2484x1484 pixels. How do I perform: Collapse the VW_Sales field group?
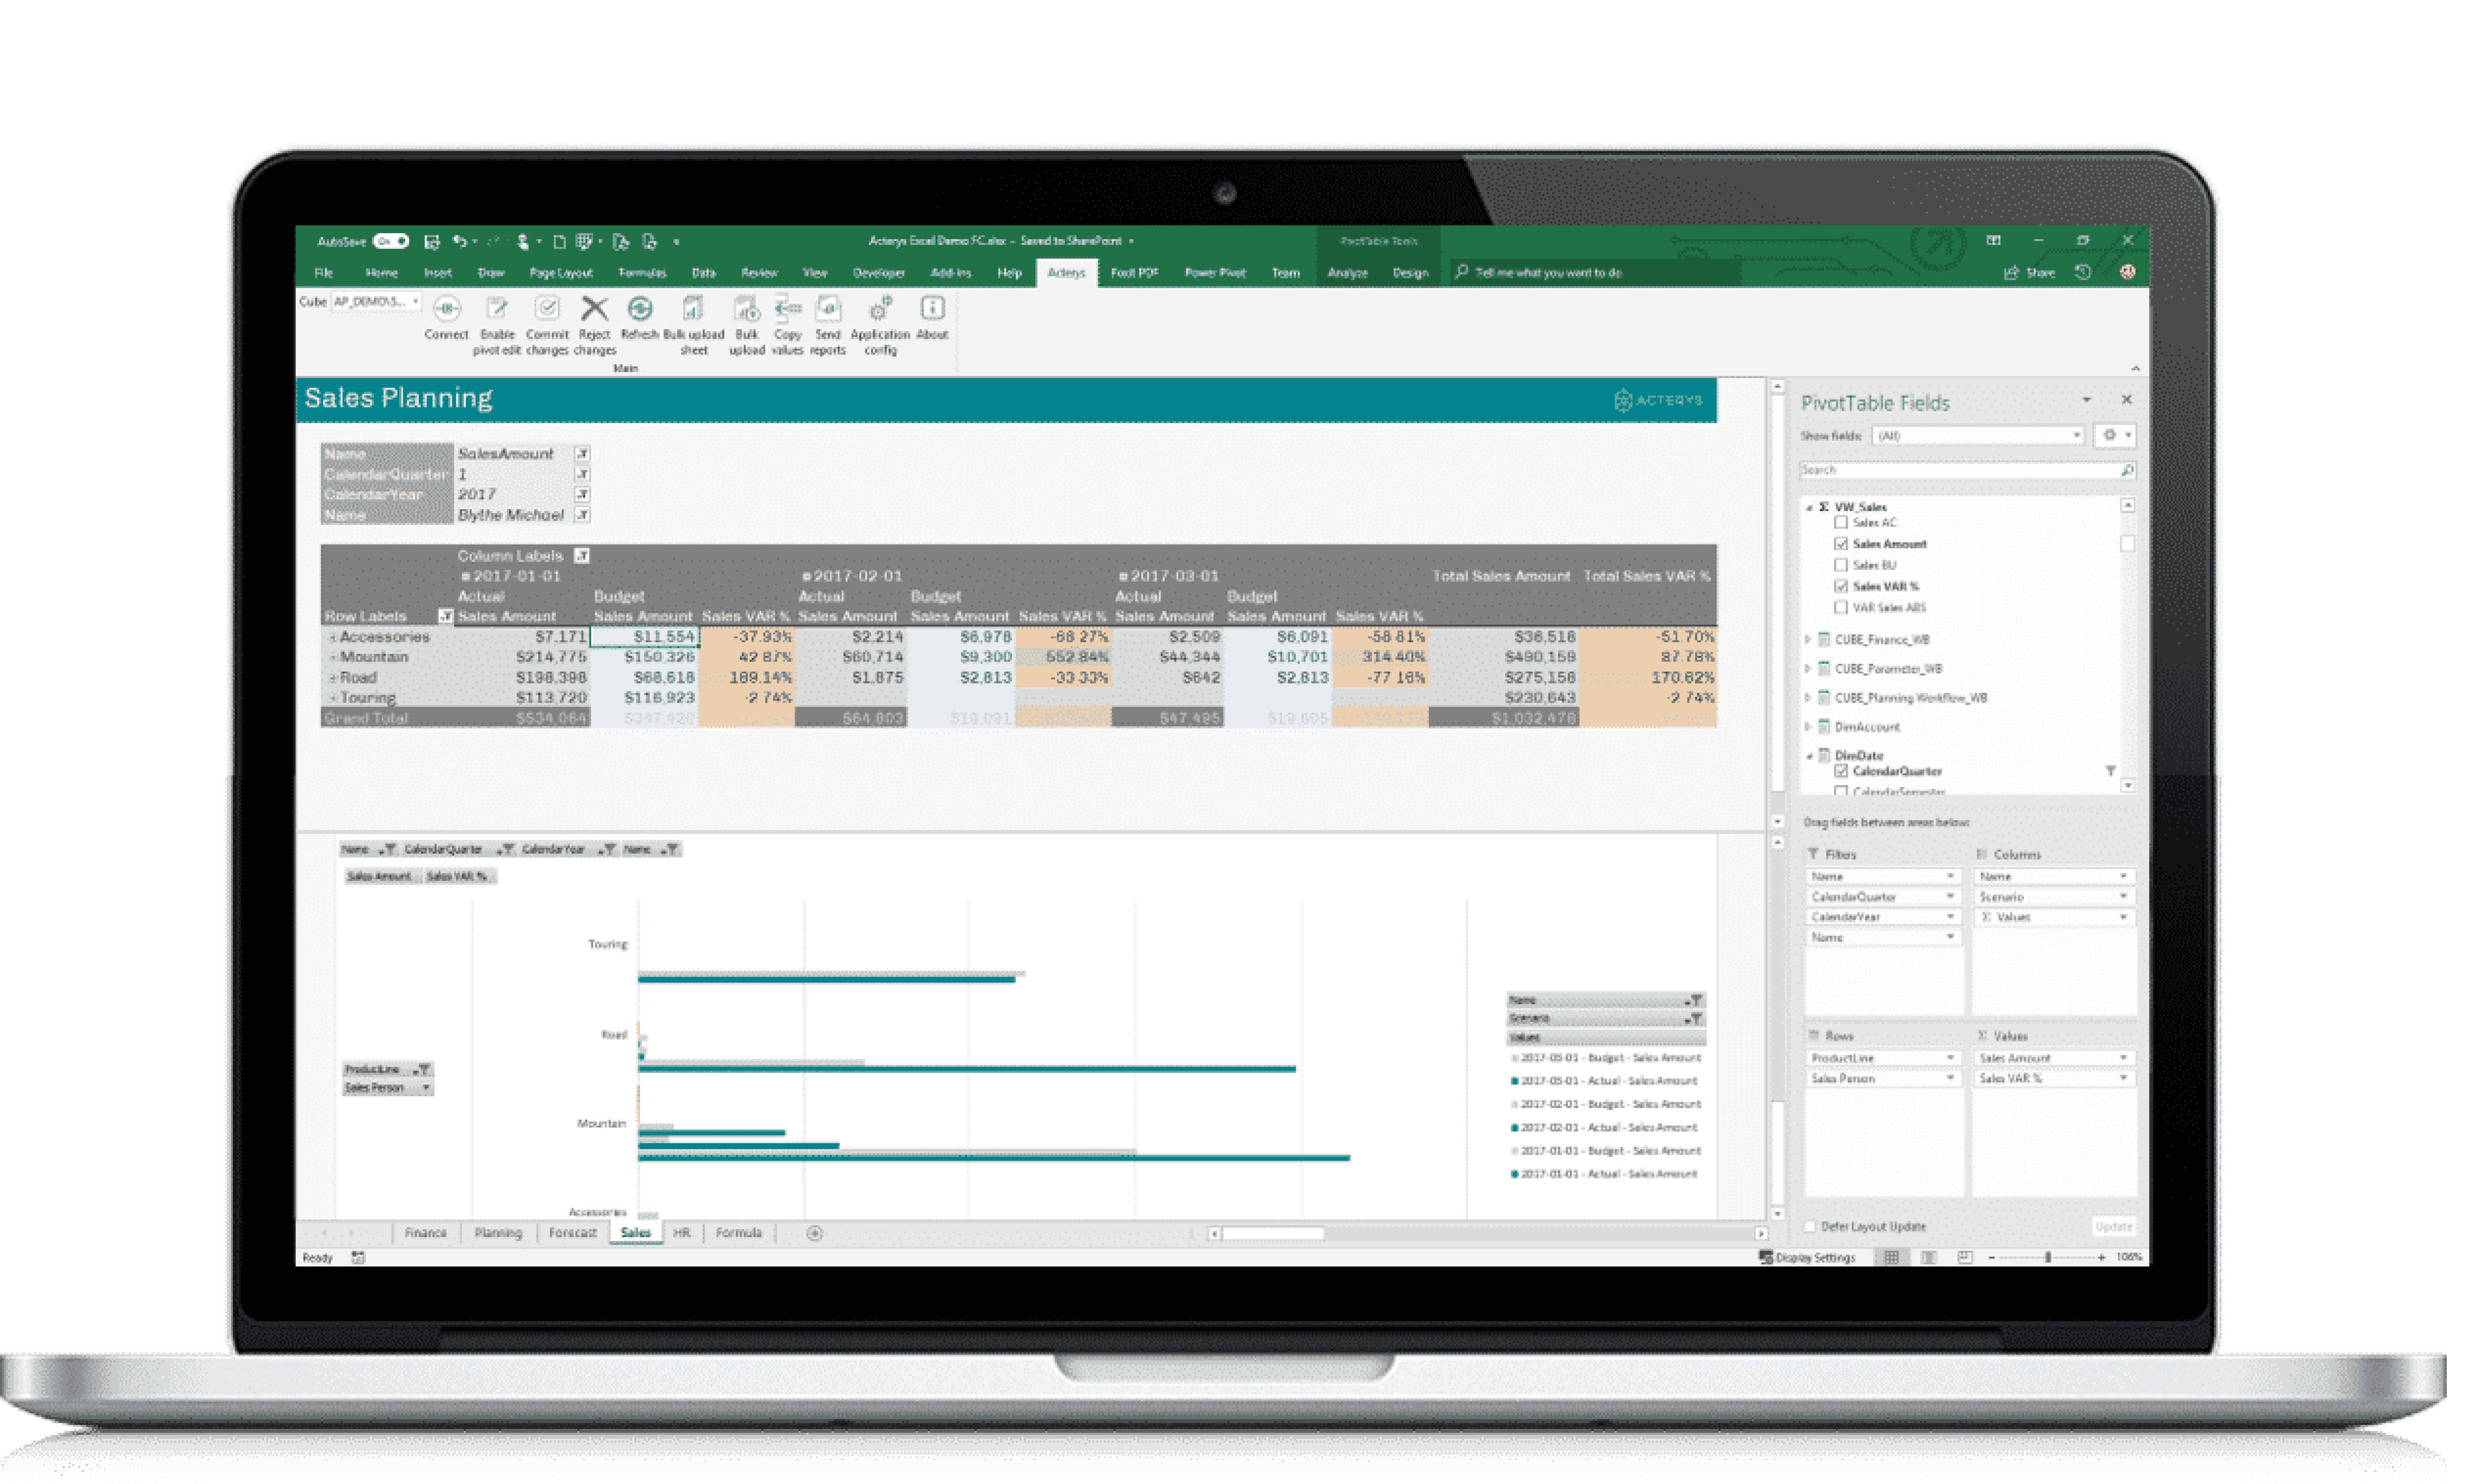click(x=1808, y=508)
